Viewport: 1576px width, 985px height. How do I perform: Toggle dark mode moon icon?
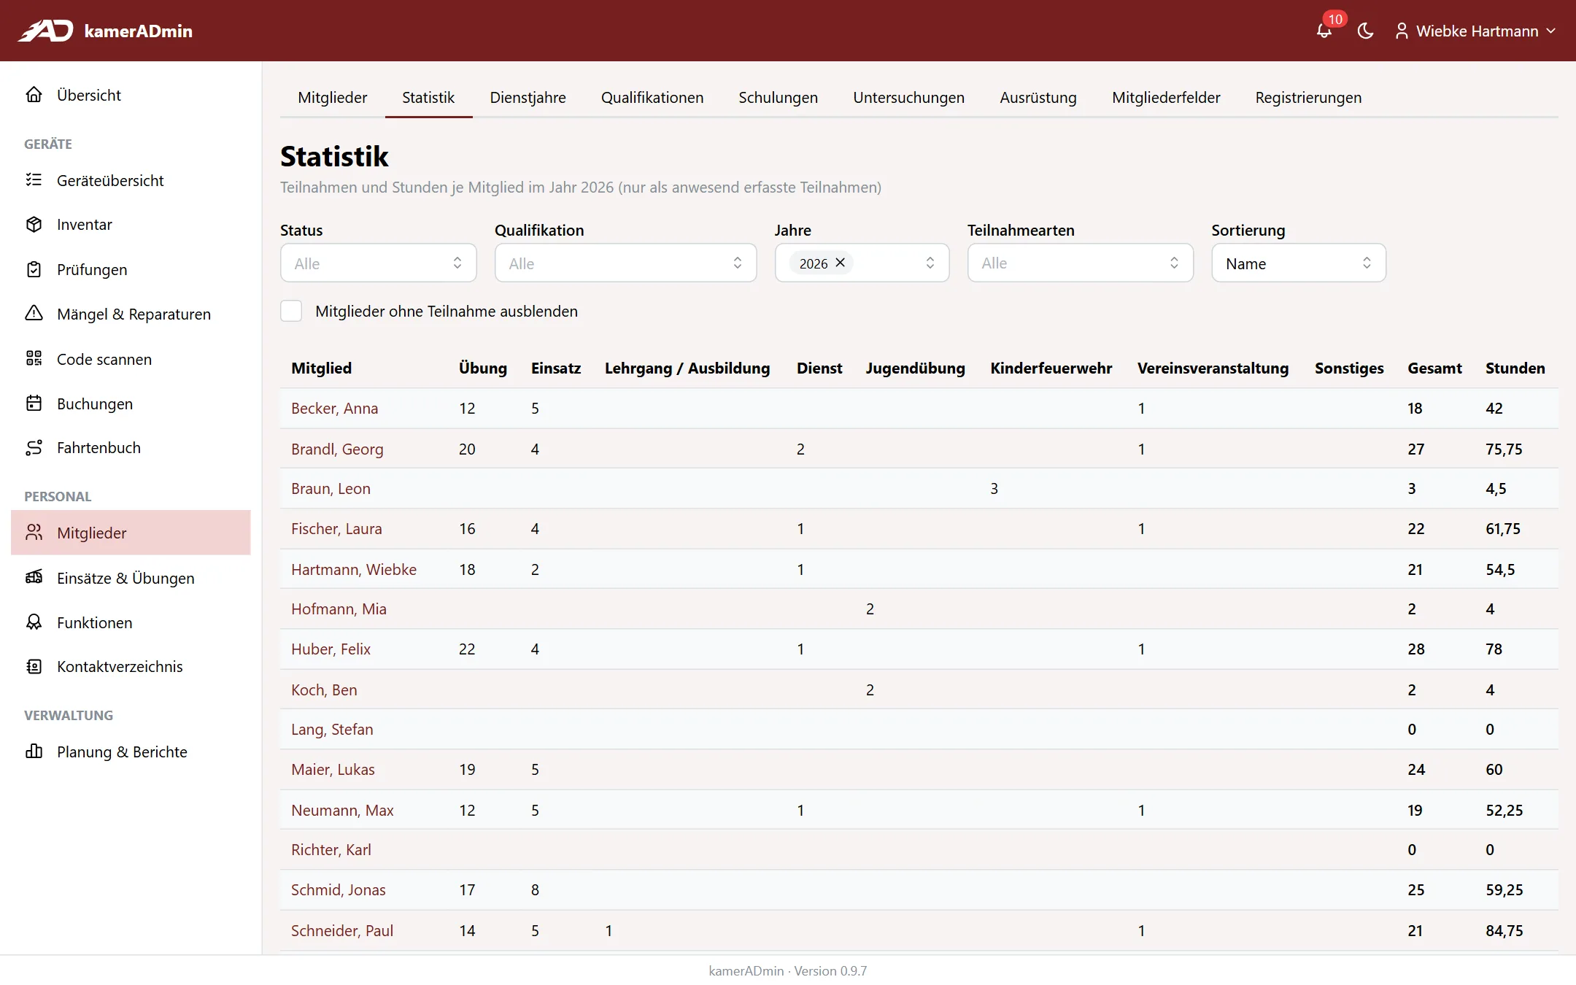1365,31
